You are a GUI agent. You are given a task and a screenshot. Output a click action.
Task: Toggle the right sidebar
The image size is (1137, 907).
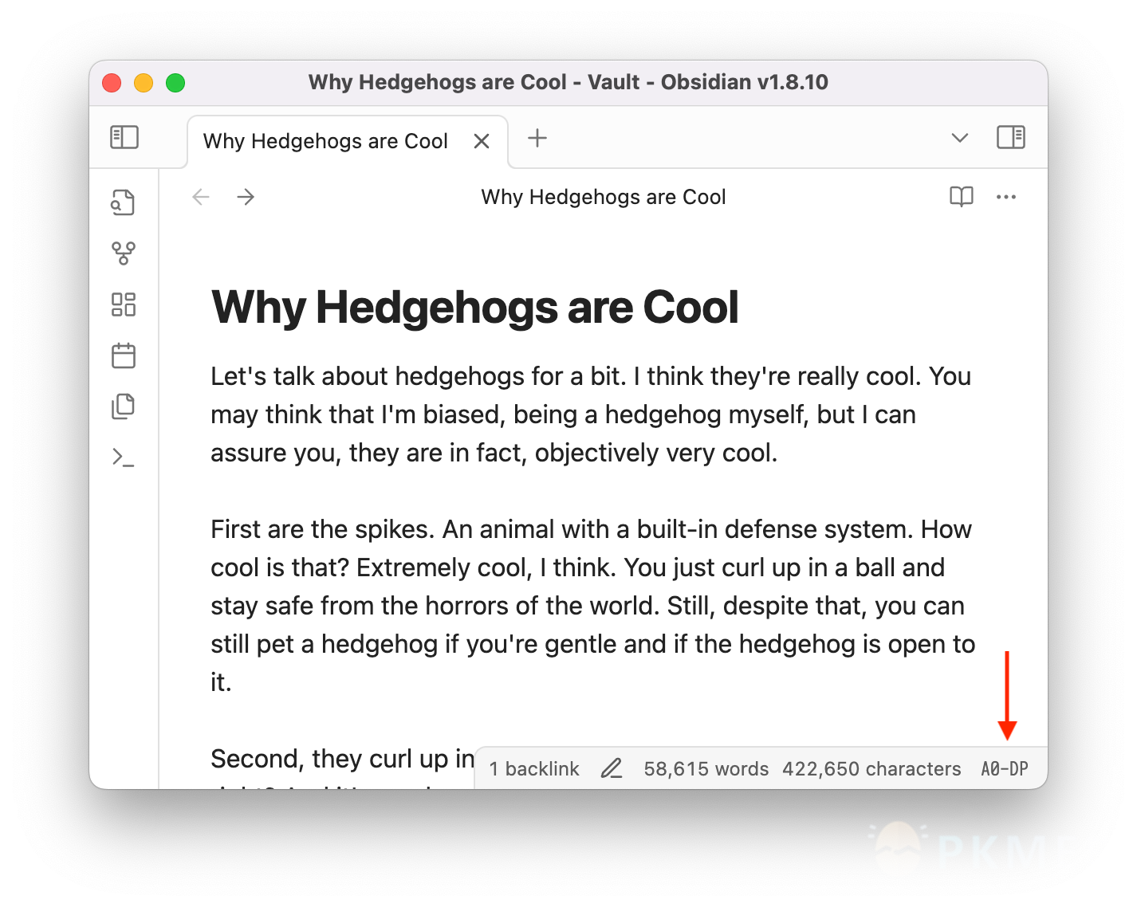(x=1010, y=137)
